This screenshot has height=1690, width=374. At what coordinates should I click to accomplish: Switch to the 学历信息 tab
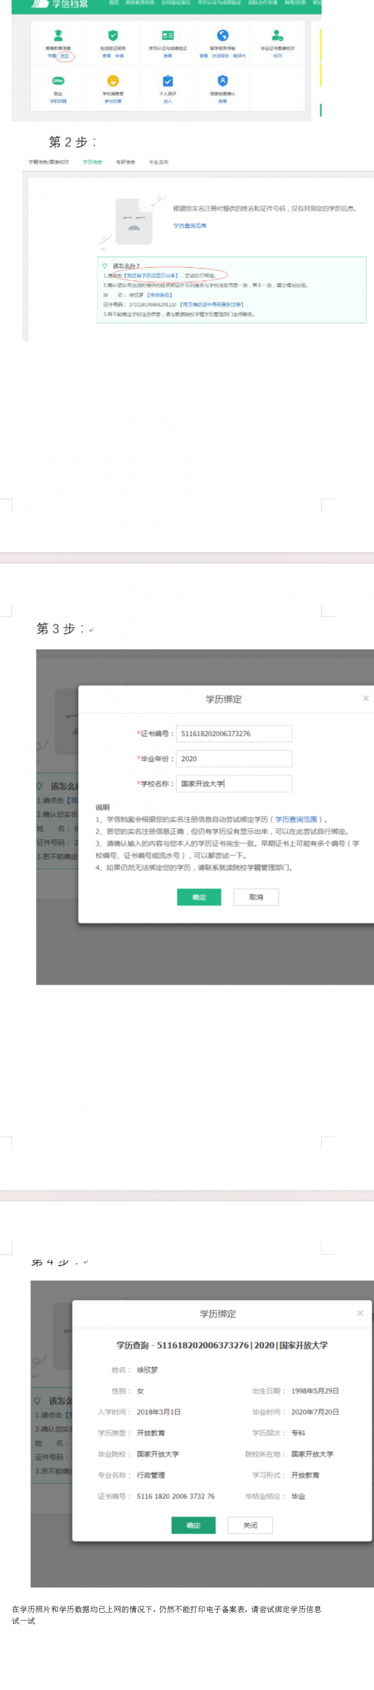click(92, 162)
